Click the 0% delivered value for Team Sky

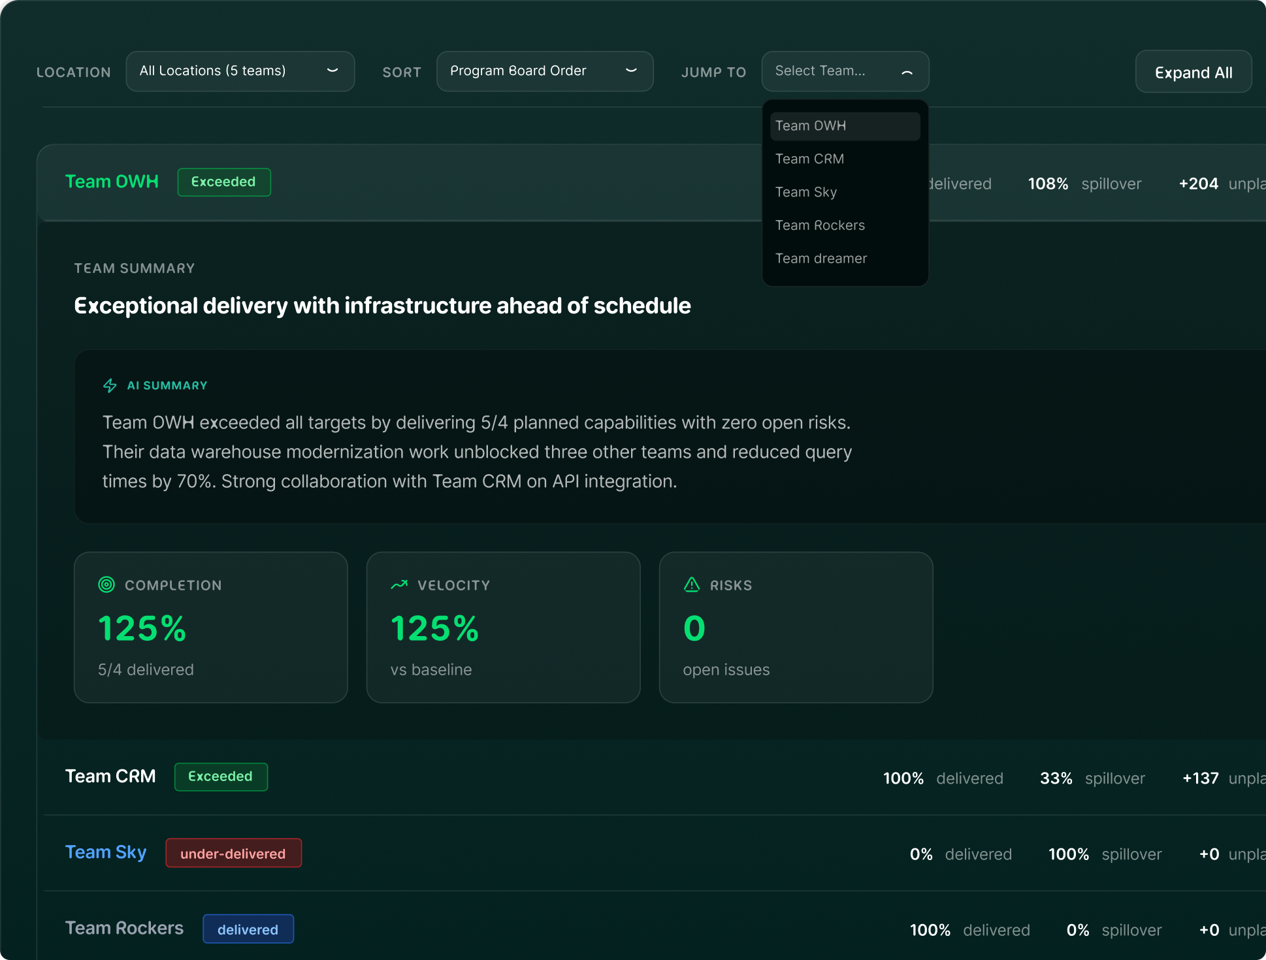921,854
